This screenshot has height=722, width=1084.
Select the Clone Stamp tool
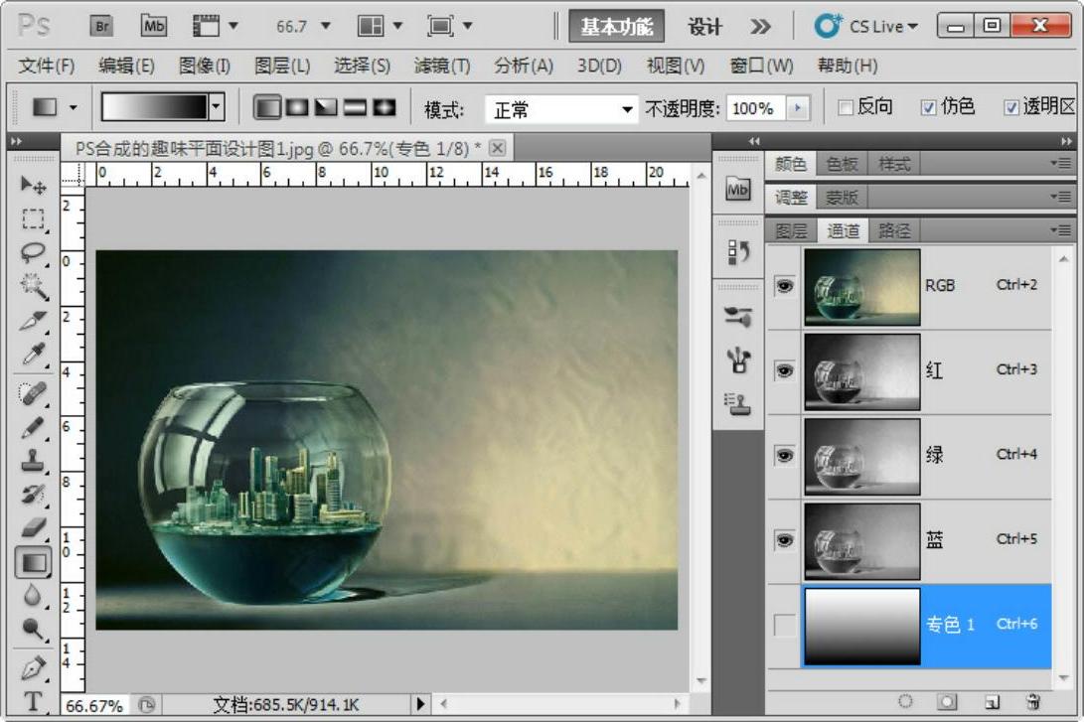point(33,460)
